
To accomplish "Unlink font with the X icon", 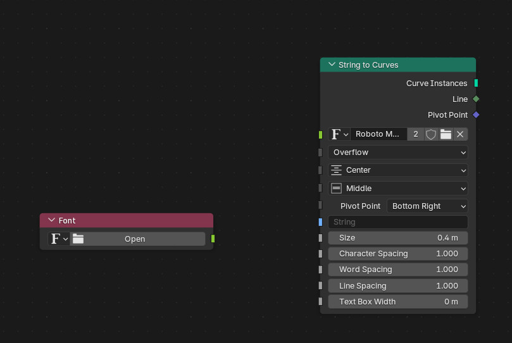I will 460,134.
